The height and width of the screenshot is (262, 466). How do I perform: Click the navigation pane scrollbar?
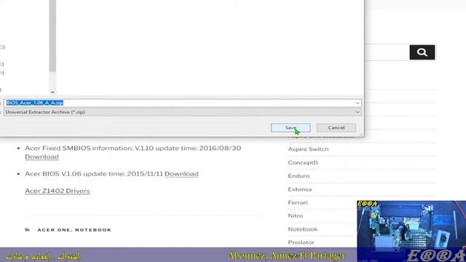52,36
